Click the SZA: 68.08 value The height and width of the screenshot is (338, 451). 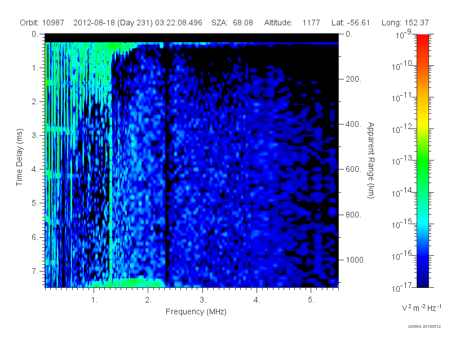click(232, 23)
